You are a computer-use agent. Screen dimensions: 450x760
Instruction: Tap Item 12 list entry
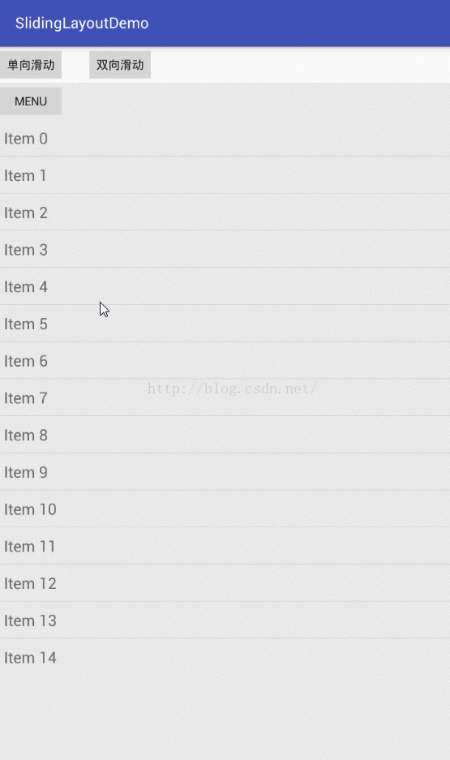[x=225, y=583]
